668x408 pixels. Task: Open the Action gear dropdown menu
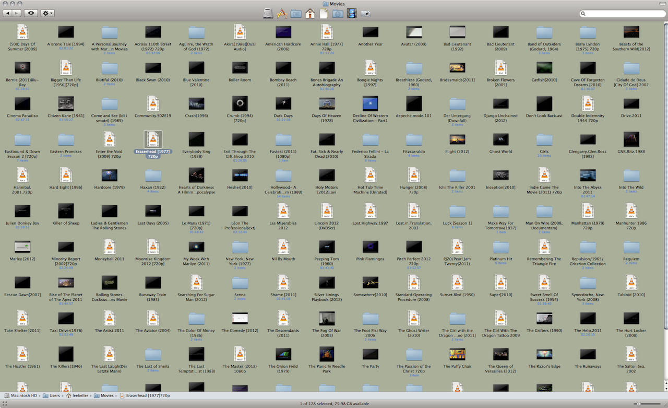47,13
